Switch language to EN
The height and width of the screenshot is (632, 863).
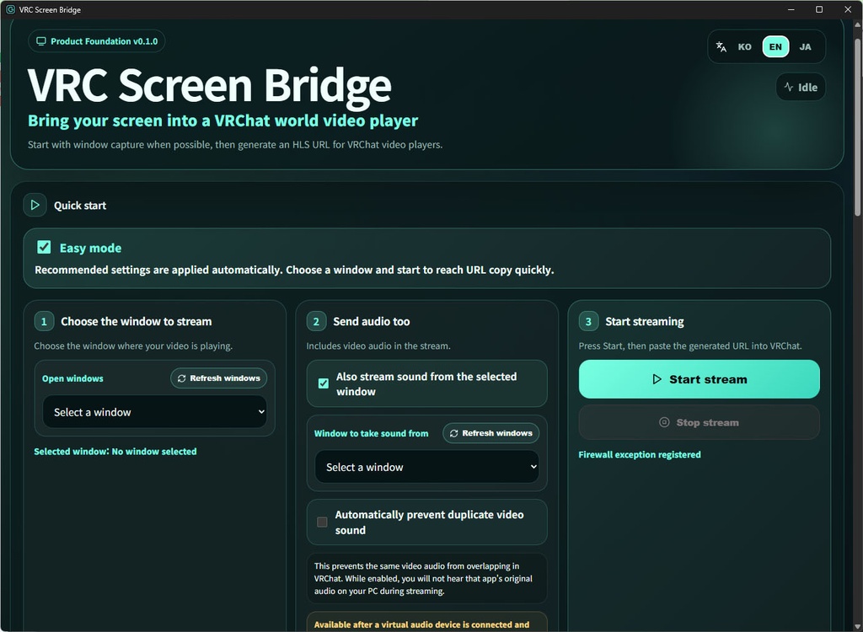775,47
